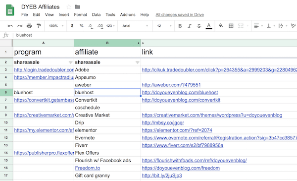Select column A header
Screen dimensions: 297x181
coord(44,43)
